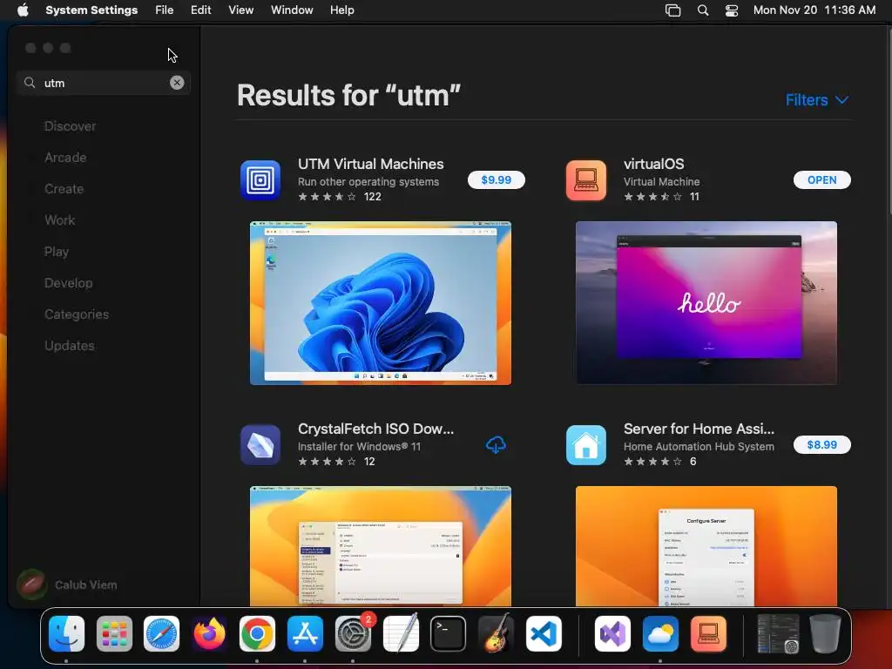Open the View menu
Screen dimensions: 892x669
[240, 10]
